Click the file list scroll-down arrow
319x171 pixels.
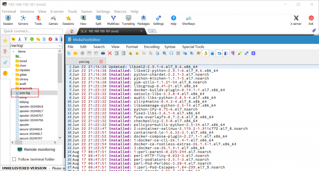click(60, 138)
